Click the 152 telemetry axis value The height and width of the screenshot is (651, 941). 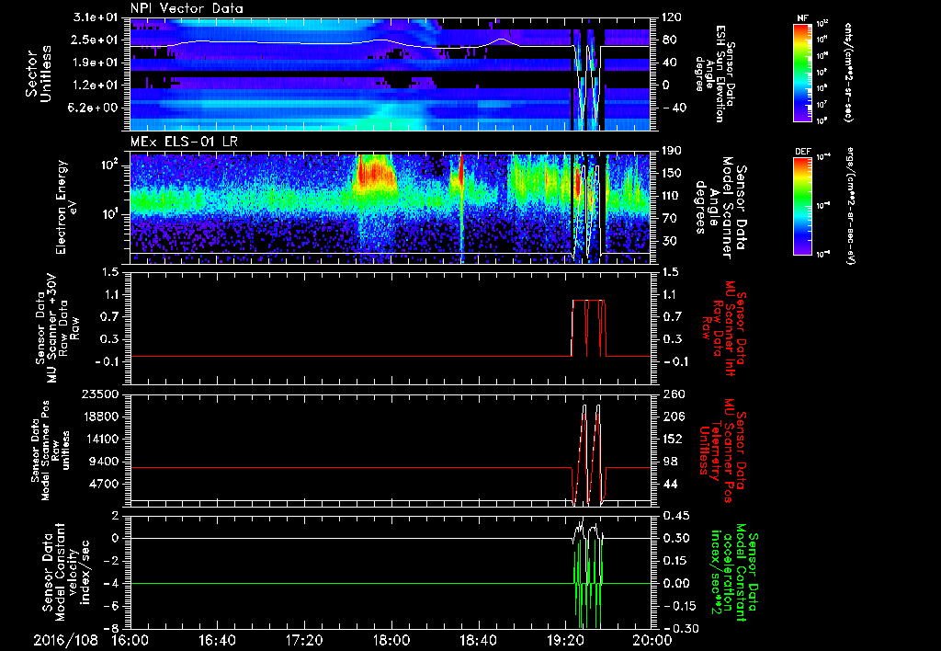pyautogui.click(x=673, y=439)
